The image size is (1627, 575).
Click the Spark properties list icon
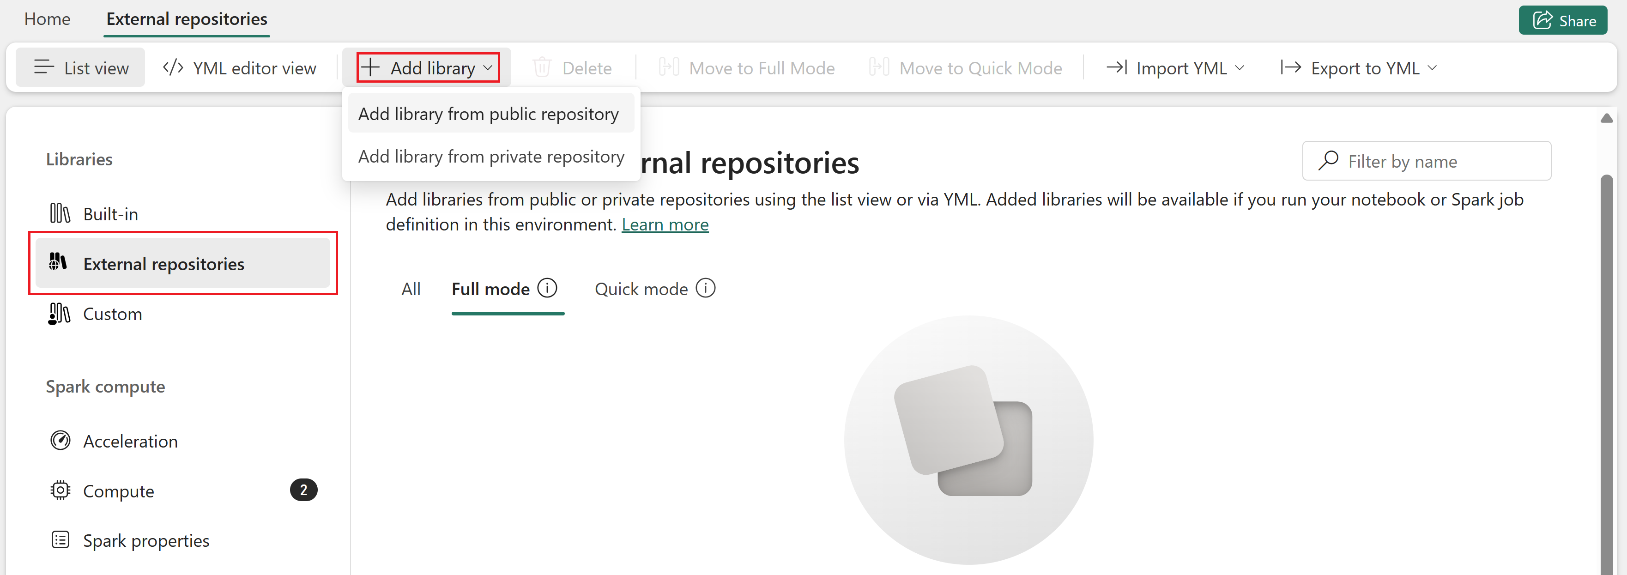pyautogui.click(x=60, y=539)
